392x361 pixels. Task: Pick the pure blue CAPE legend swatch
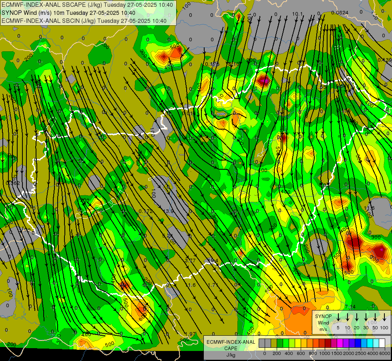click(x=358, y=343)
